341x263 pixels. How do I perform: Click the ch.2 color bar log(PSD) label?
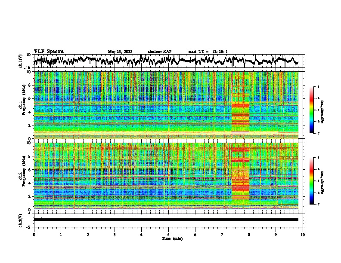click(322, 183)
